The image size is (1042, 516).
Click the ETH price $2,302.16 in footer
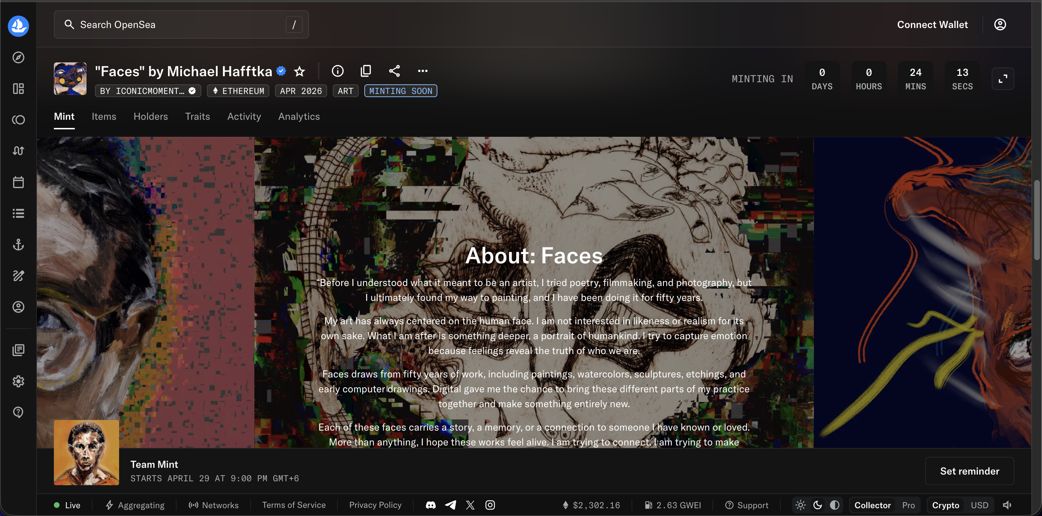(x=591, y=505)
